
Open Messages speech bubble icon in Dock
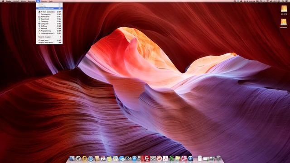[x=122, y=158]
